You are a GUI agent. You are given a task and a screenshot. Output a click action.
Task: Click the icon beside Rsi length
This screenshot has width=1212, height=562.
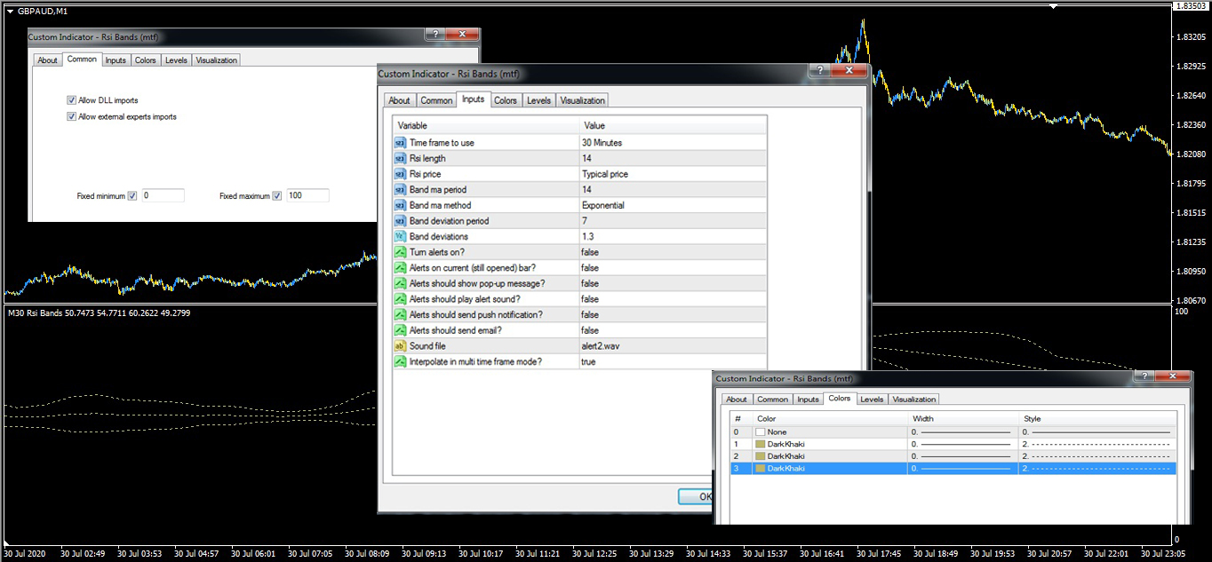click(x=400, y=159)
